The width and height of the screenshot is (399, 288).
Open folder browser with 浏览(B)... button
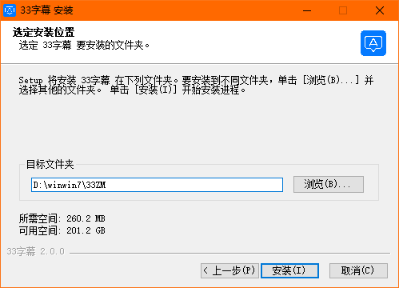[329, 184]
